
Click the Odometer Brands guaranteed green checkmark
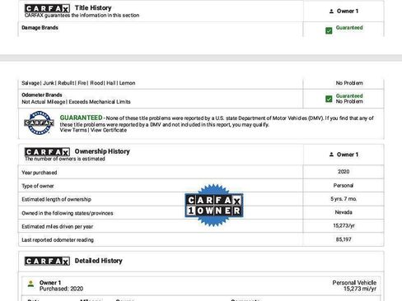tap(329, 99)
